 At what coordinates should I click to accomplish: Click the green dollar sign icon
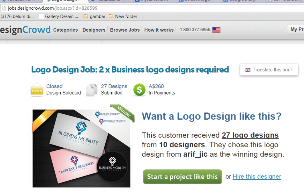point(139,90)
